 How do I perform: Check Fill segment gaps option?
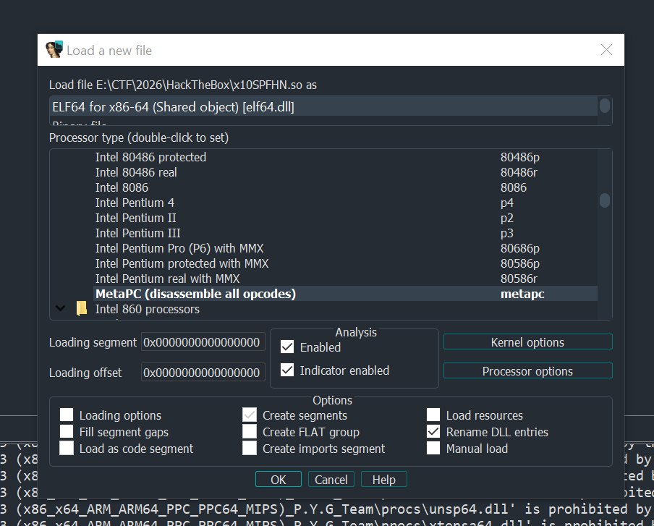coord(67,432)
